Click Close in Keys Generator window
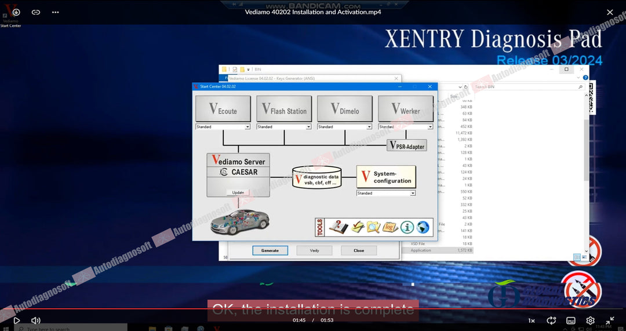The width and height of the screenshot is (626, 331). point(359,250)
